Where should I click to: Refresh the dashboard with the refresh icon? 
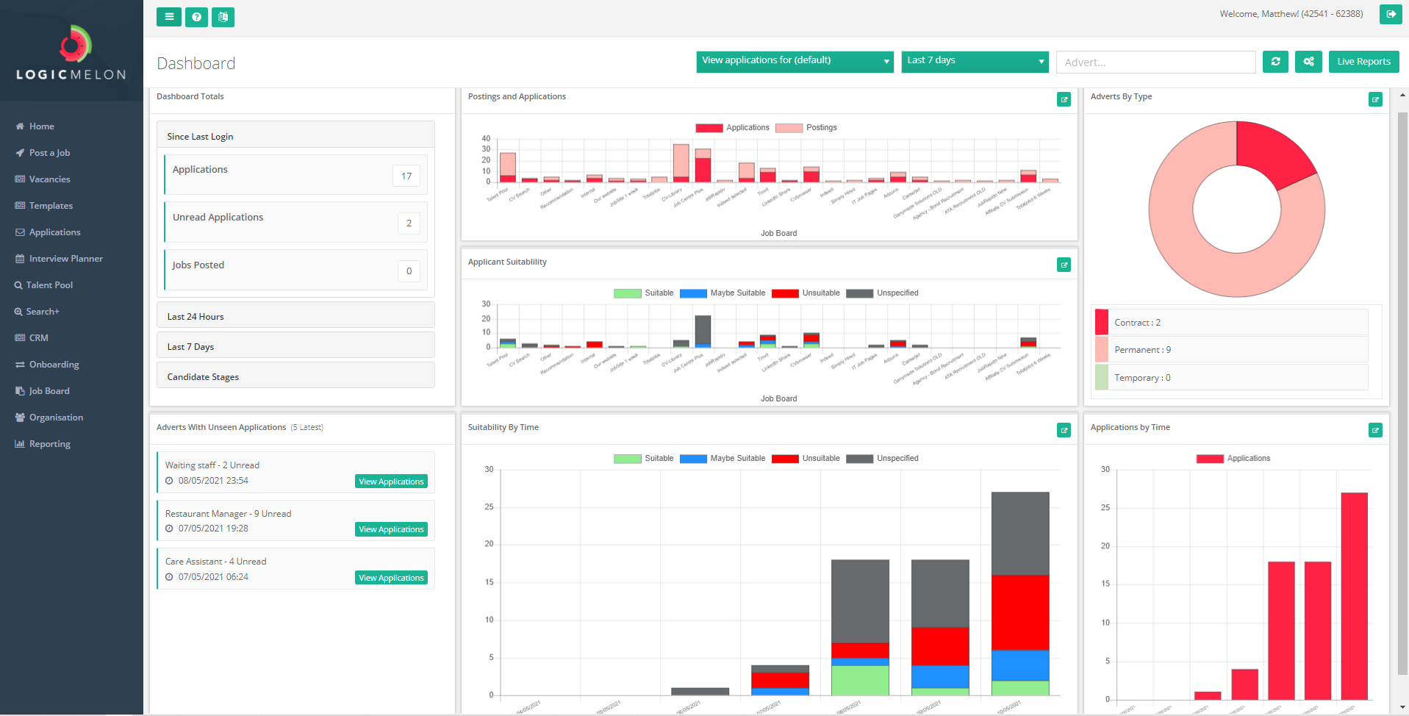pyautogui.click(x=1275, y=62)
